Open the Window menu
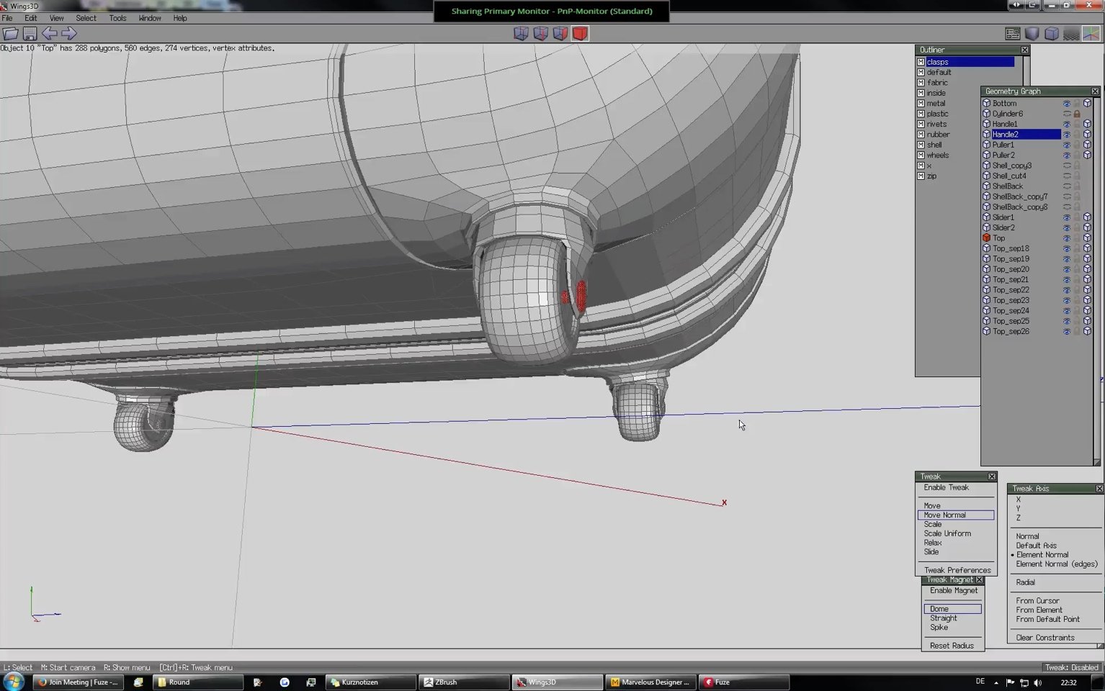This screenshot has height=691, width=1105. 150,18
